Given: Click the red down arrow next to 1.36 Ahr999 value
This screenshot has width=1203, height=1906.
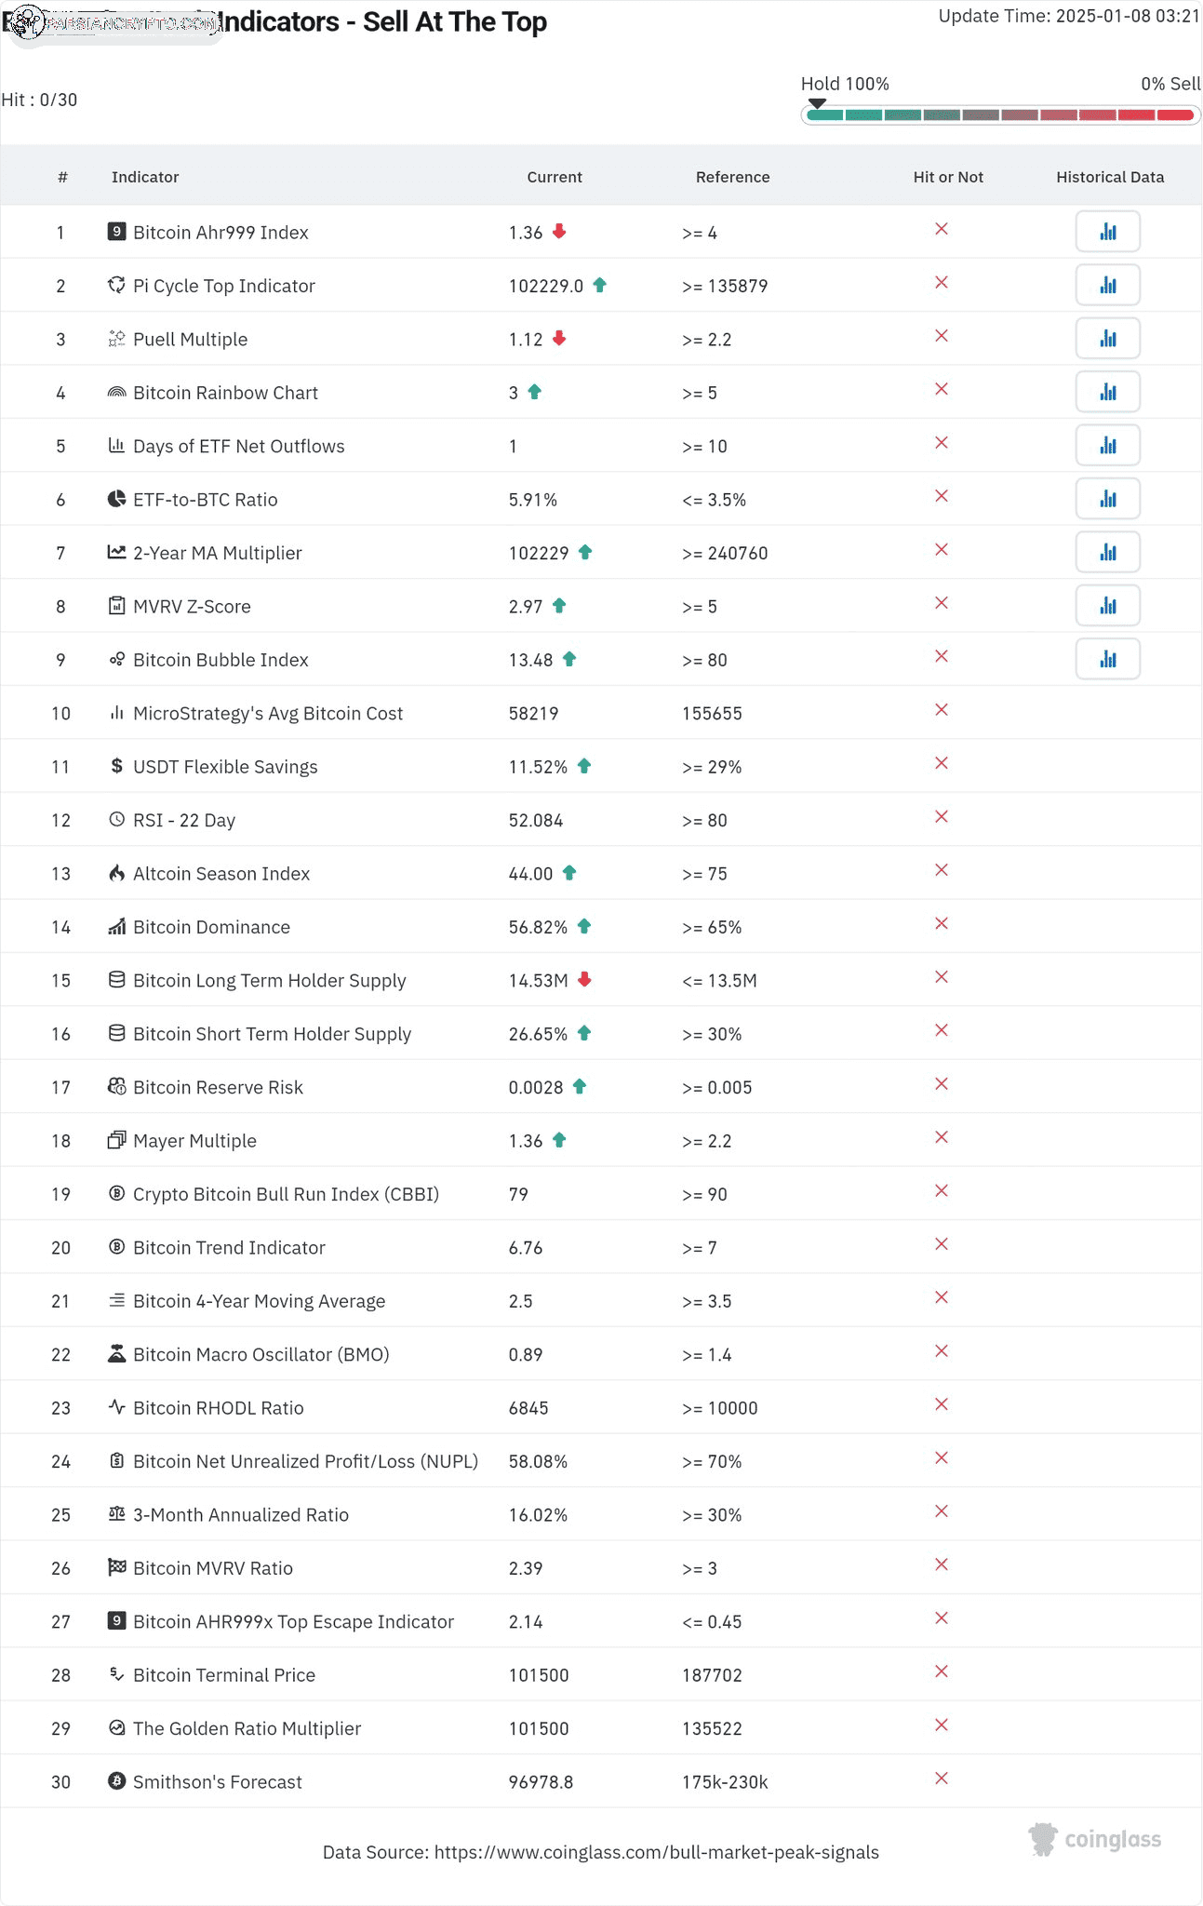Looking at the screenshot, I should 559,231.
